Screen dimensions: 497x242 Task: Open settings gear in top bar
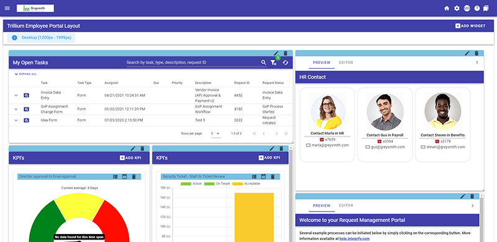point(457,9)
